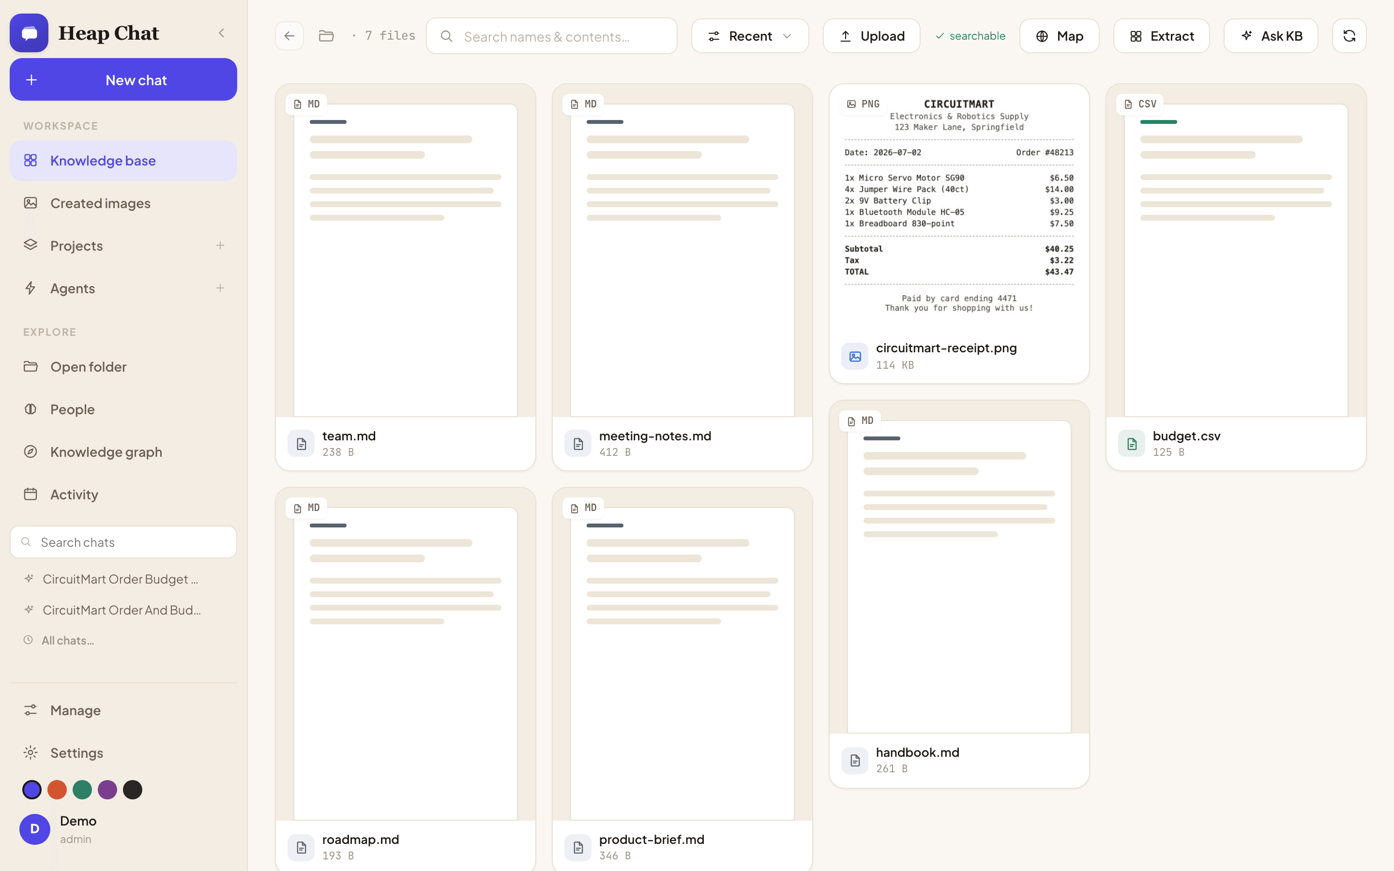Click the search names & contents field
Viewport: 1394px width, 871px height.
pyautogui.click(x=551, y=36)
